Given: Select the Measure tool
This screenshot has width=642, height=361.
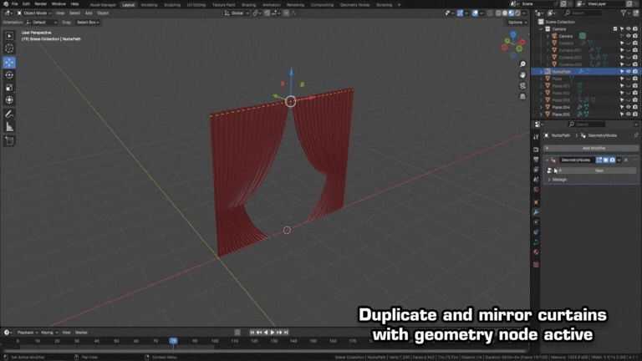Looking at the screenshot, I should point(9,127).
